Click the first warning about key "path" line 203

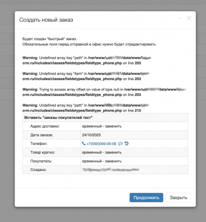click(87, 60)
